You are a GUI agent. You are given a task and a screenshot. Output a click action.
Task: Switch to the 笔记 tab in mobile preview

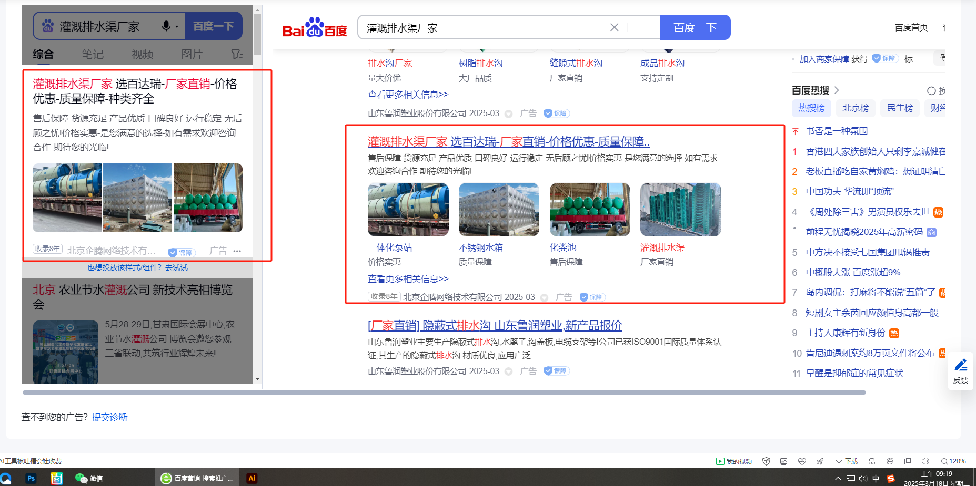click(93, 54)
